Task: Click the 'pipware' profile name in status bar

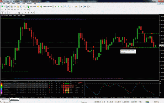Action: click(x=84, y=102)
